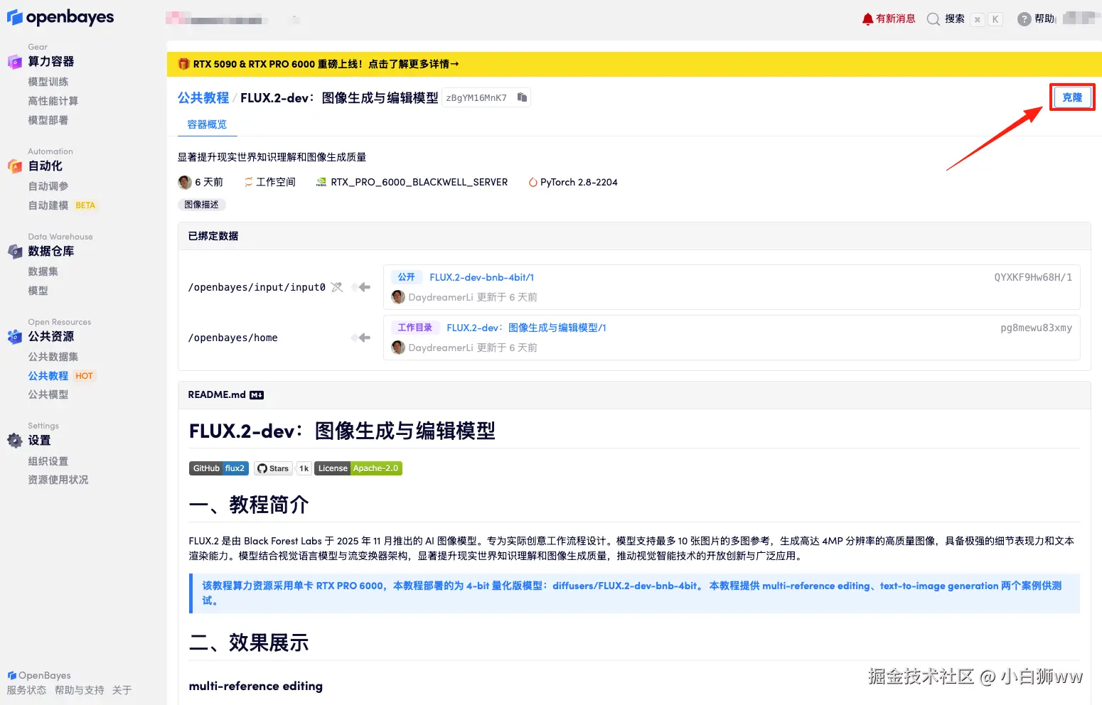This screenshot has height=705, width=1102.
Task: Click the GitHub flux2 badge
Action: pyautogui.click(x=218, y=468)
